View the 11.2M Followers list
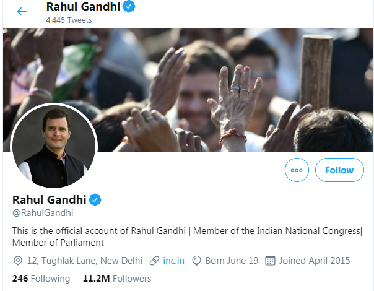 (116, 279)
